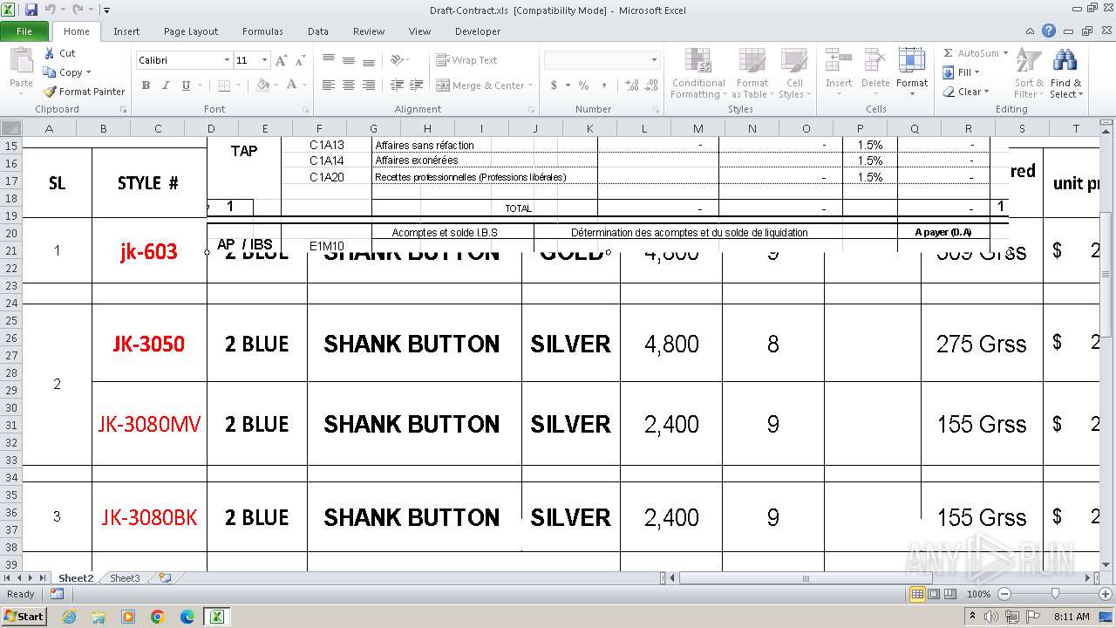Zoom out with the minus button
This screenshot has height=628, width=1116.
click(1004, 594)
